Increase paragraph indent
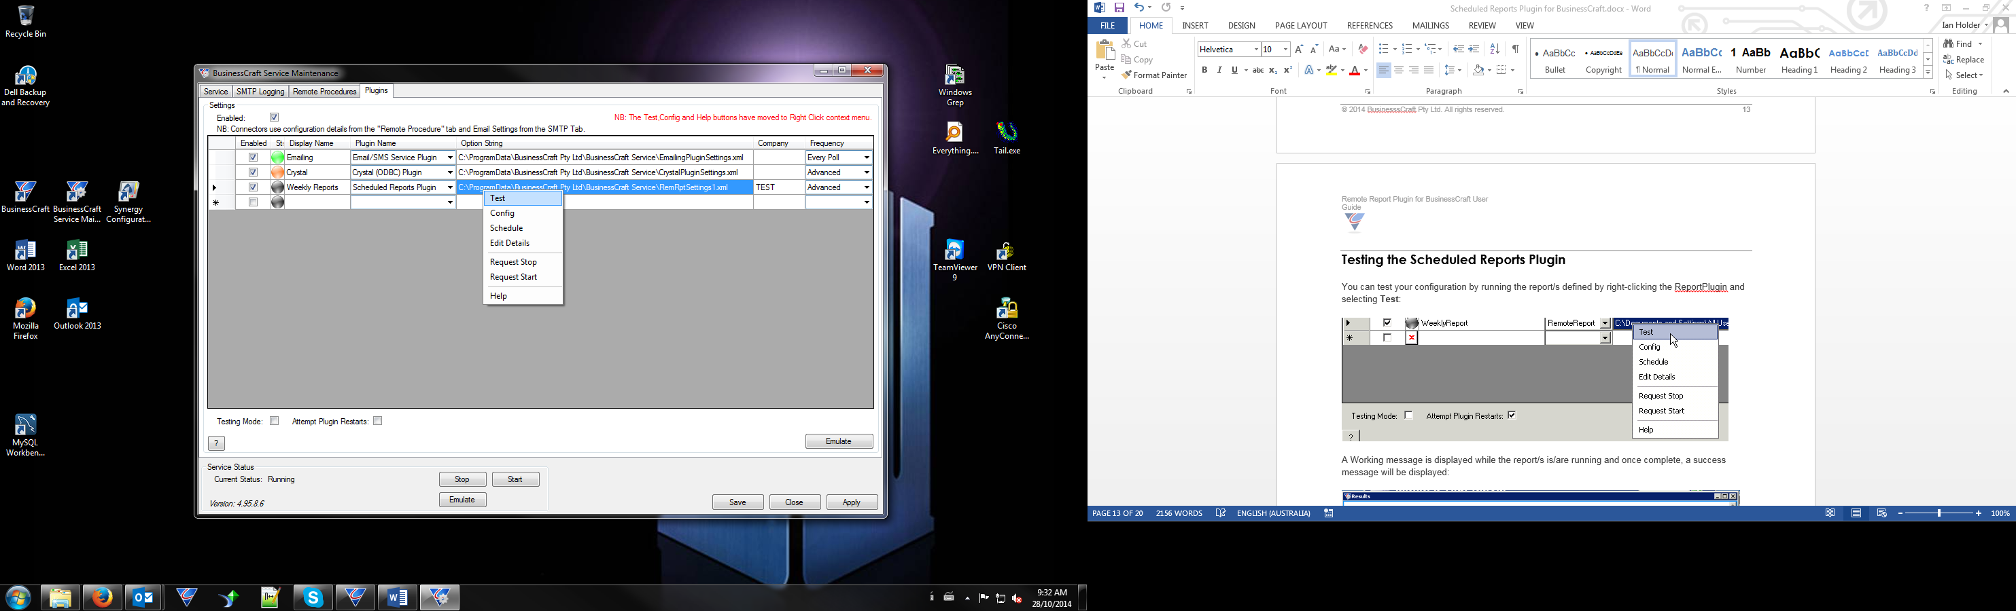This screenshot has width=2016, height=611. pos(1474,50)
